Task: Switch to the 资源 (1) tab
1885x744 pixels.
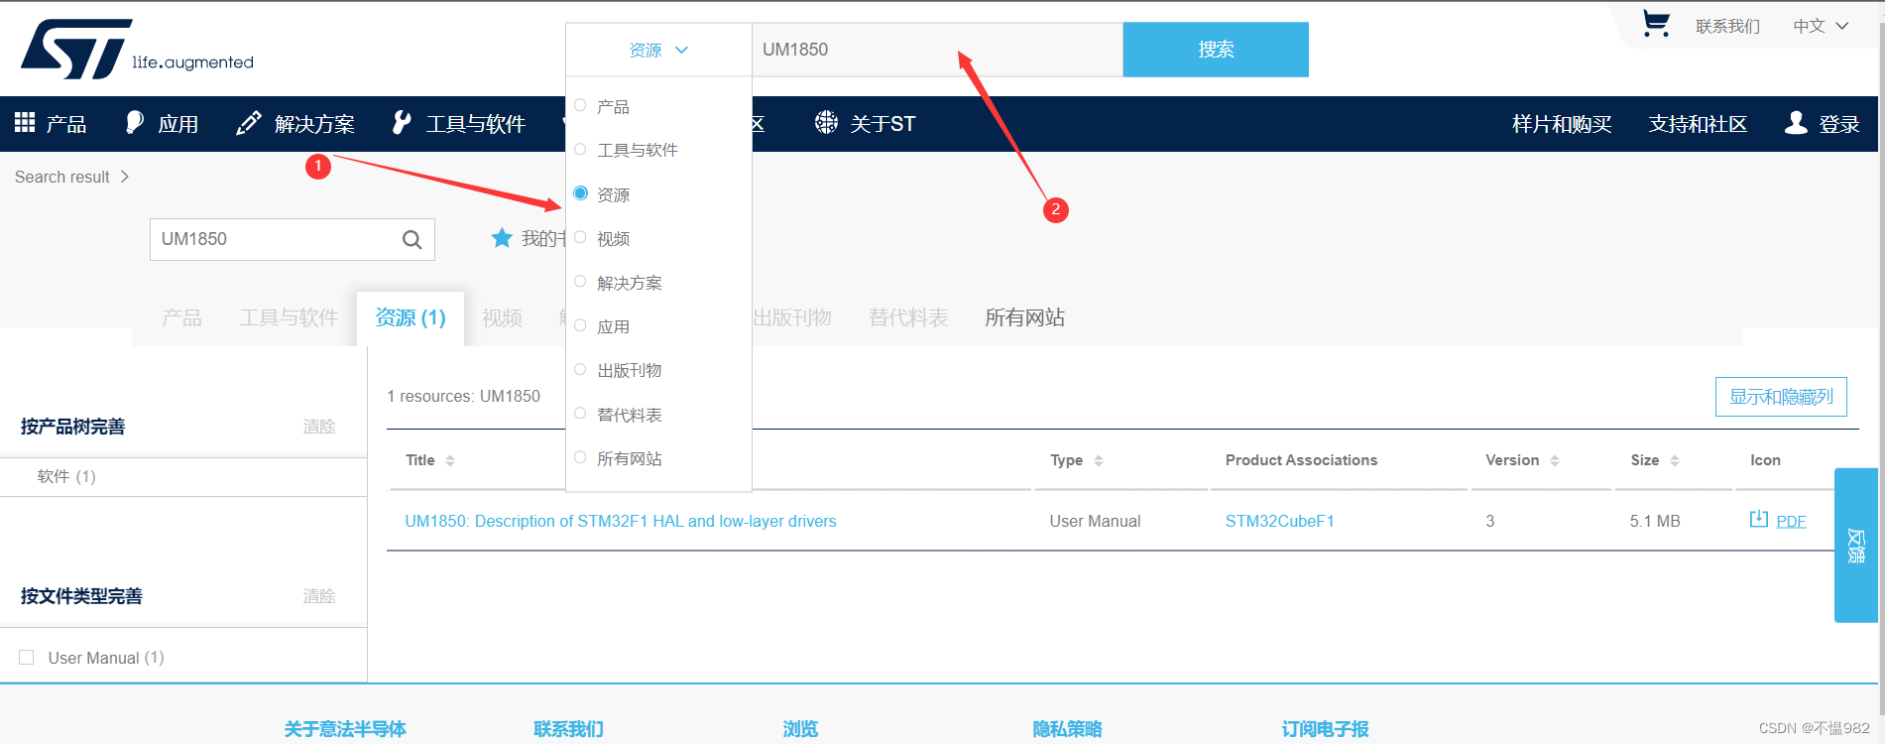Action: (411, 317)
